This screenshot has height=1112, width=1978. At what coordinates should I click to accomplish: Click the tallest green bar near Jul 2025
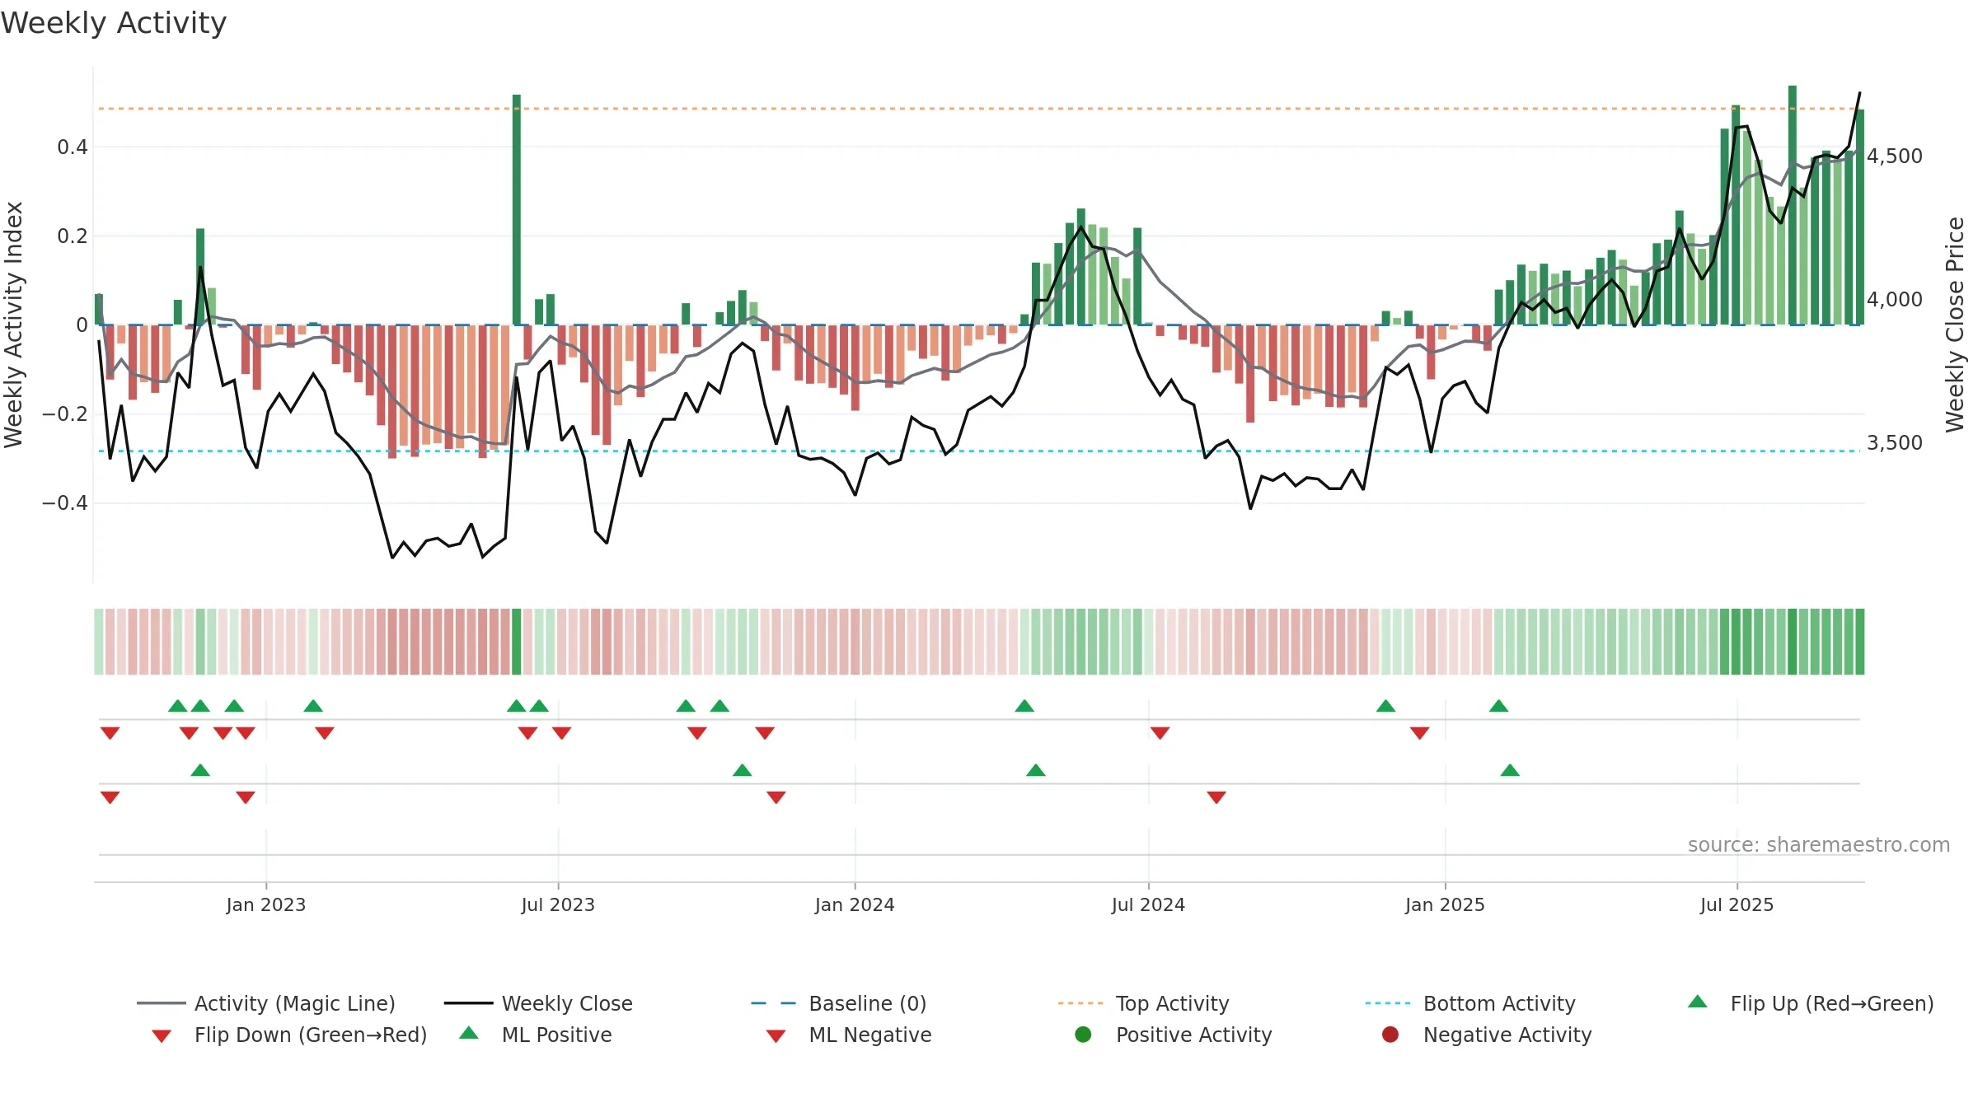click(1793, 205)
